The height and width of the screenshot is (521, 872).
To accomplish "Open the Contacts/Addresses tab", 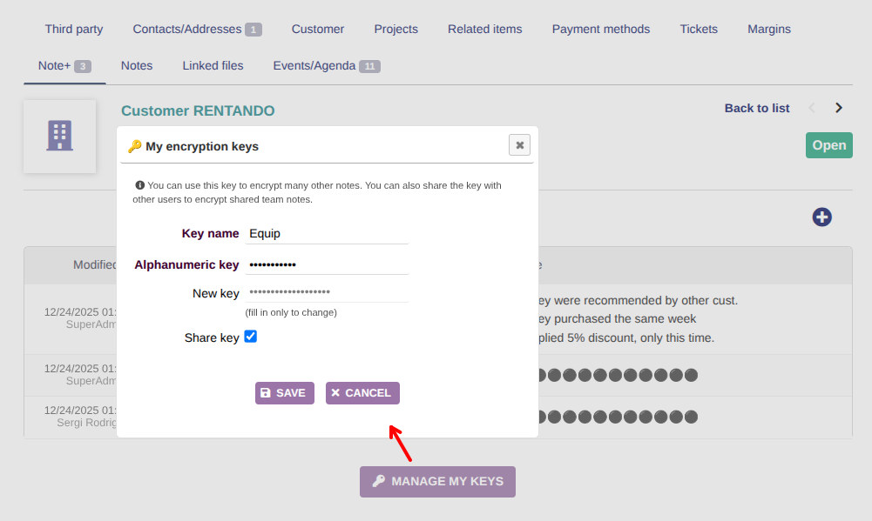I will tap(197, 29).
